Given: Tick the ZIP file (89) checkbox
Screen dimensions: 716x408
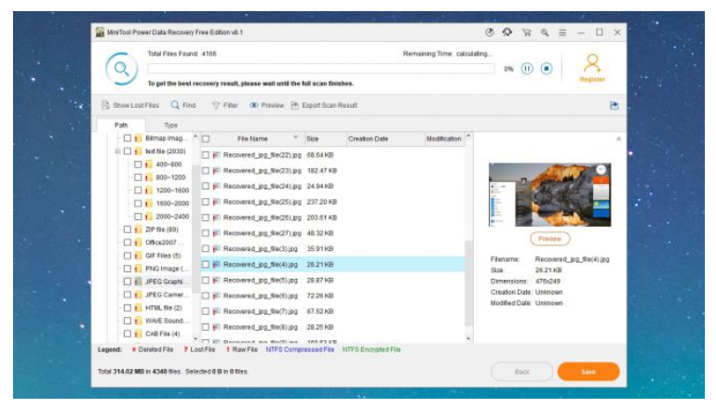Looking at the screenshot, I should 128,230.
